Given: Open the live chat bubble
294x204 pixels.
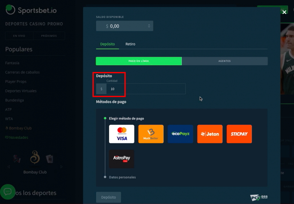Looking at the screenshot, I should pyautogui.click(x=8, y=192).
